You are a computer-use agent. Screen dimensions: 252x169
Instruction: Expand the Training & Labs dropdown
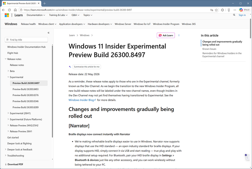(58, 15)
